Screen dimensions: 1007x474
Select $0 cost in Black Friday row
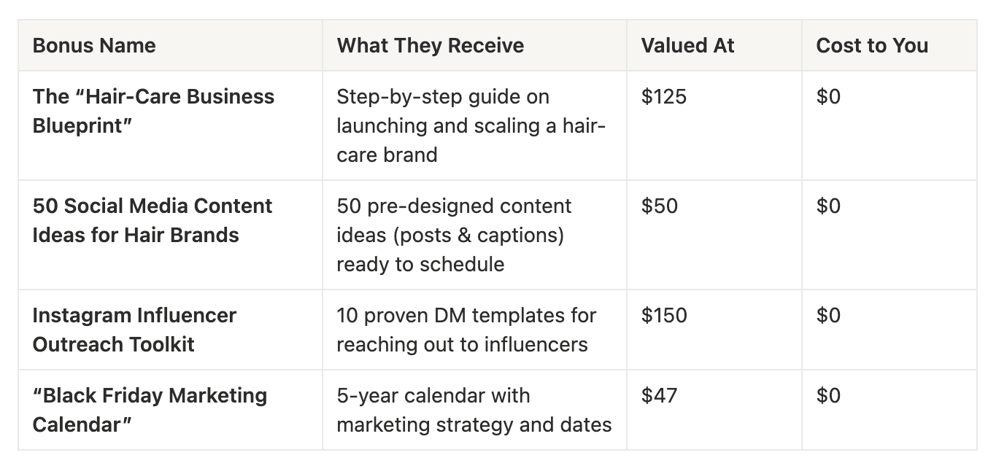[829, 396]
